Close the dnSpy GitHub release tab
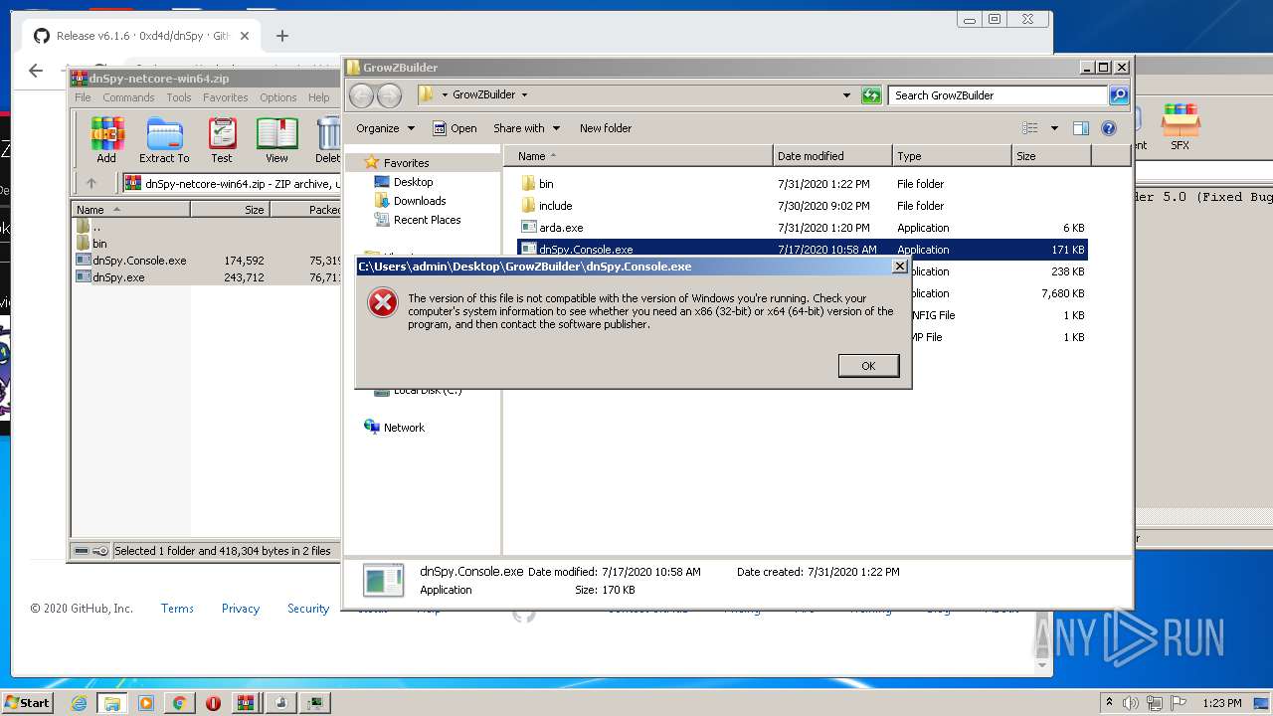Viewport: 1273px width, 716px height. [245, 36]
